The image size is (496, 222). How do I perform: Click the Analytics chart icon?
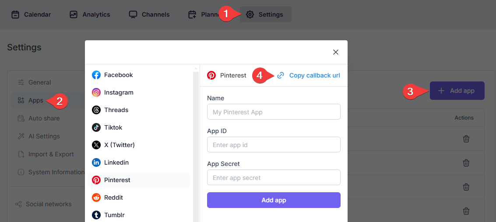pos(74,14)
